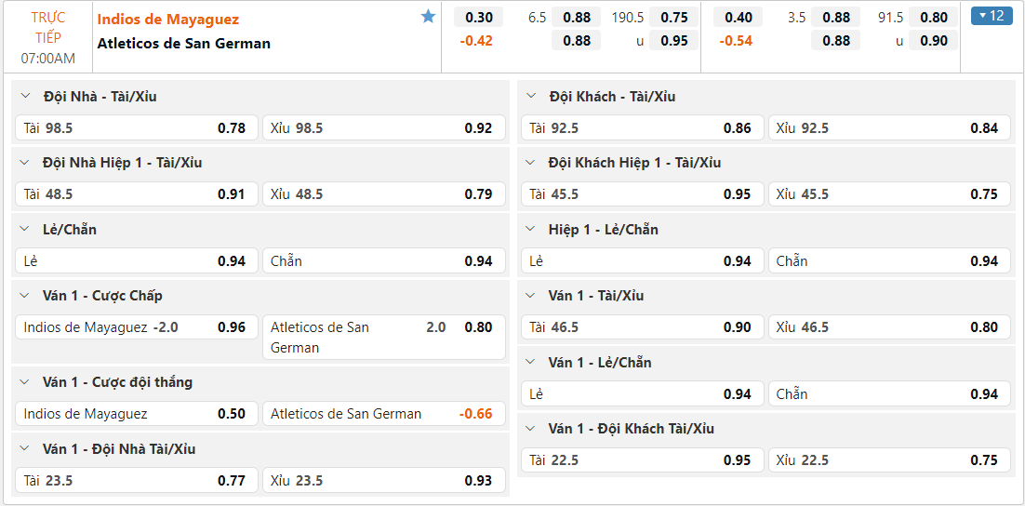Select Tài 98.5 odds 0.78
This screenshot has height=506, width=1025.
tap(136, 128)
